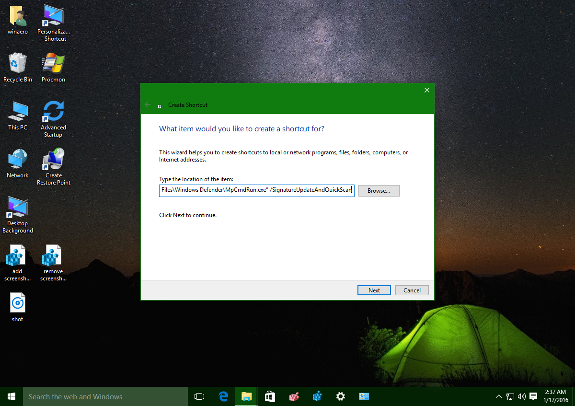
Task: Click the Search the web and Windows box
Action: (105, 396)
